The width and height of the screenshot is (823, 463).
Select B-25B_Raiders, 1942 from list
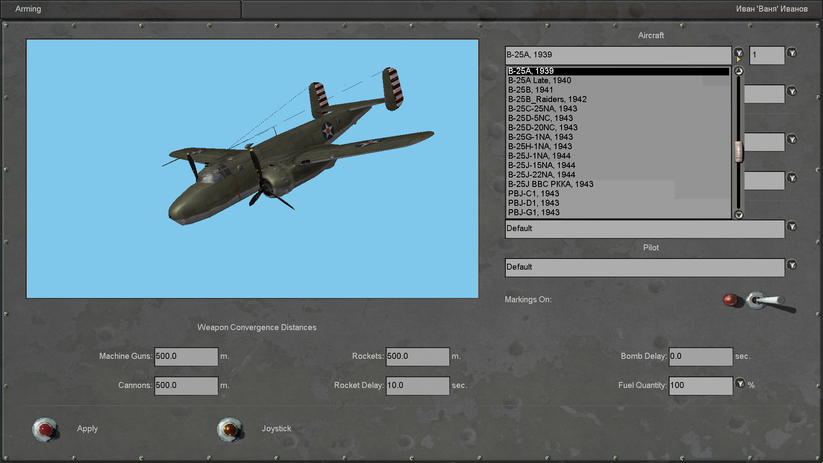coord(547,99)
